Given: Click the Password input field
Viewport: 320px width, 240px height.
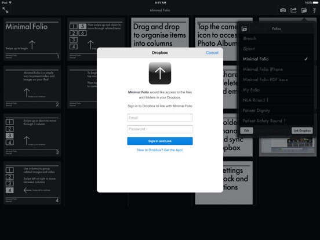Looking at the screenshot, I should coord(160,129).
